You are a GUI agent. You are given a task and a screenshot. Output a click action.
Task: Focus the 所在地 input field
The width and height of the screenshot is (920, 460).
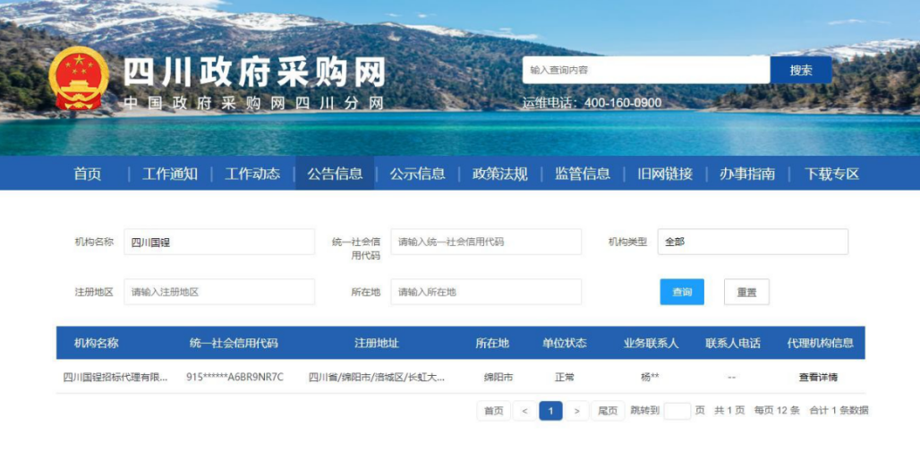click(x=487, y=292)
